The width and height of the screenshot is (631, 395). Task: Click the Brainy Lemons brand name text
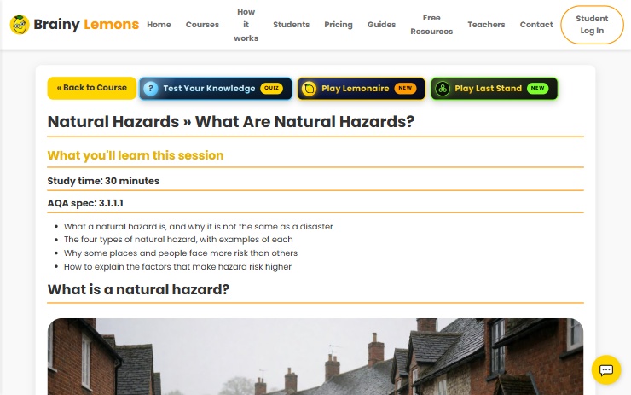pos(86,25)
